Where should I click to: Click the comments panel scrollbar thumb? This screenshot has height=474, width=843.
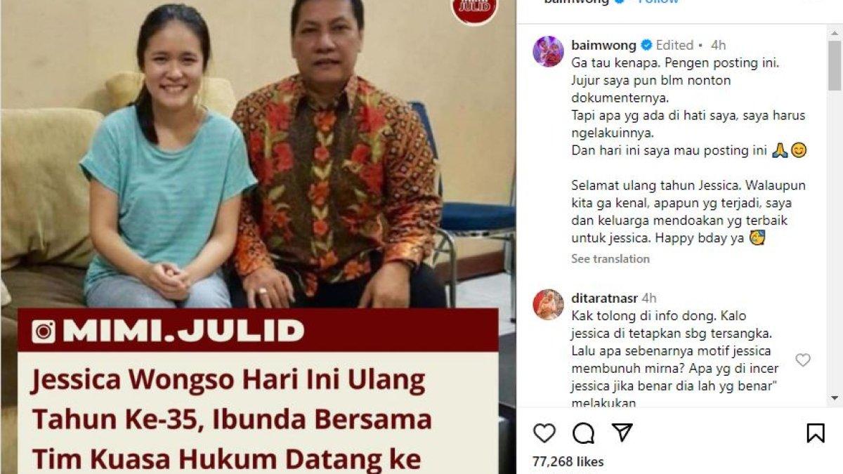835,66
